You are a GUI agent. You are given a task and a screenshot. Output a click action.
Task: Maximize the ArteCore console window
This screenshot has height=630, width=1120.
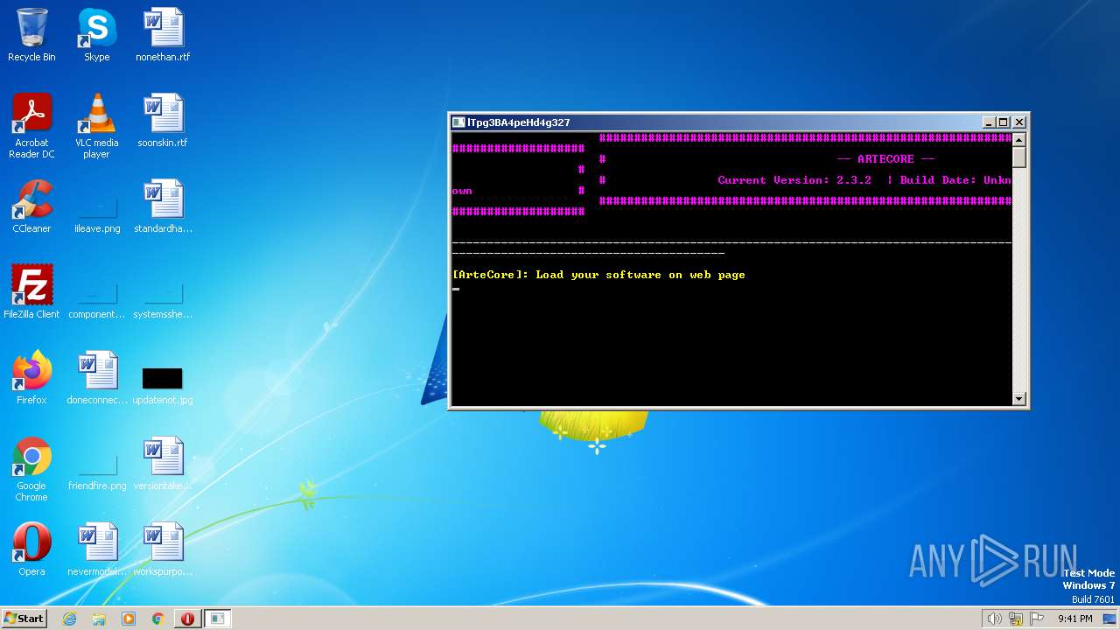[x=1004, y=122]
